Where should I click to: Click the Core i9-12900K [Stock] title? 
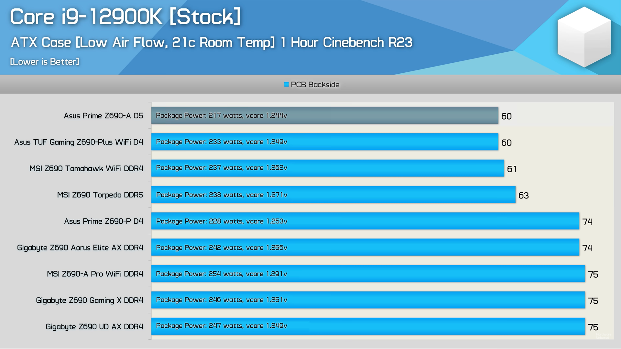(x=125, y=17)
